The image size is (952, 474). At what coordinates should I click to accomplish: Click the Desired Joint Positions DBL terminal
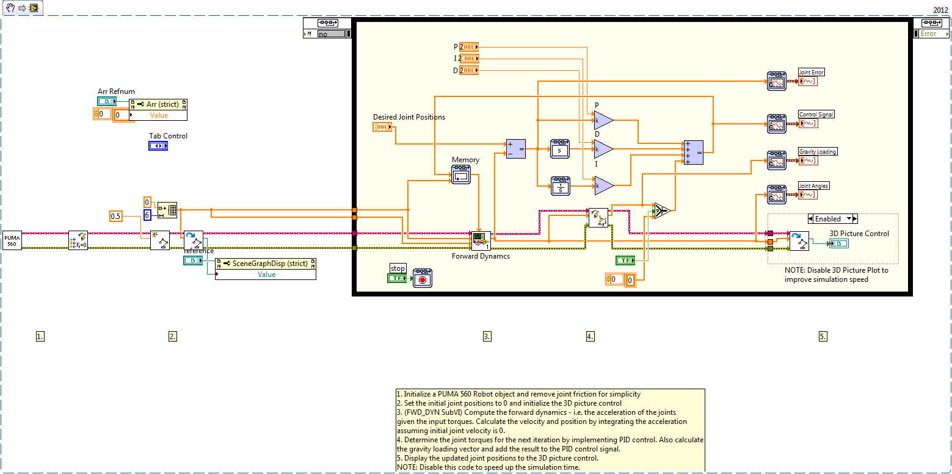383,127
